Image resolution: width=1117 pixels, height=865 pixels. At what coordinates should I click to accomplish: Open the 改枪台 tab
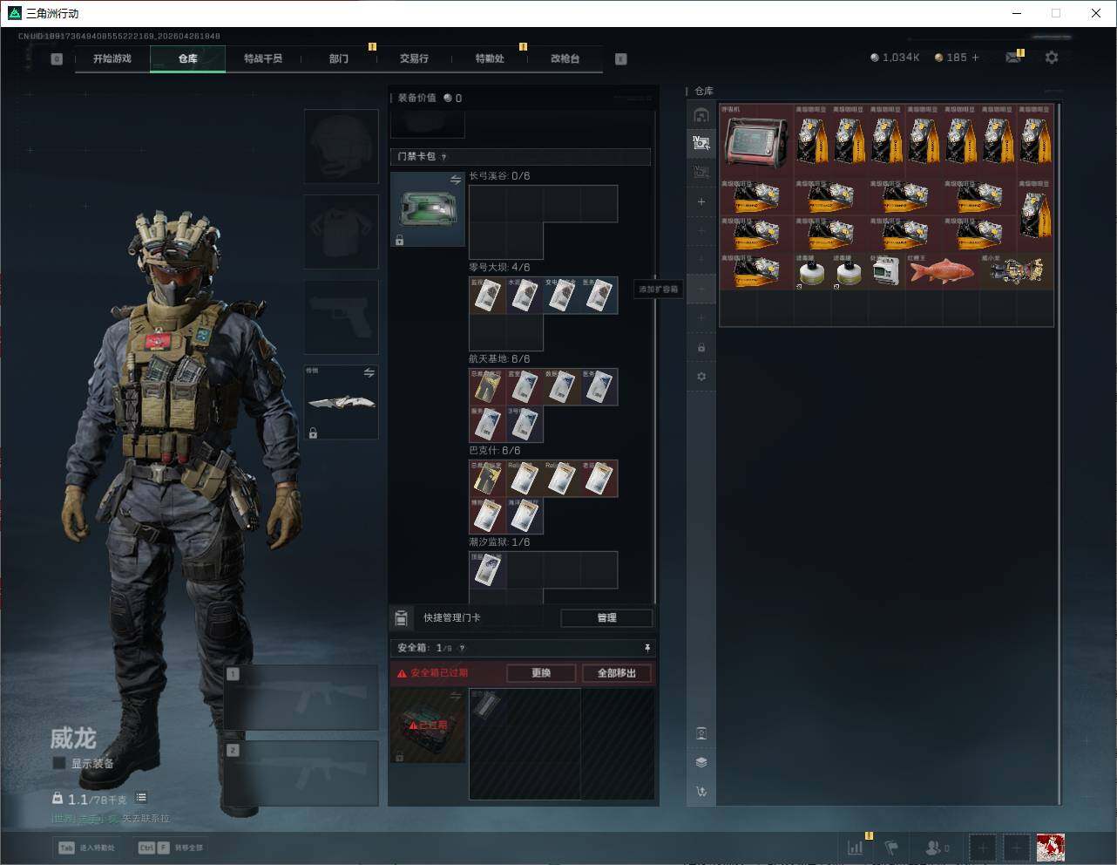(x=565, y=58)
